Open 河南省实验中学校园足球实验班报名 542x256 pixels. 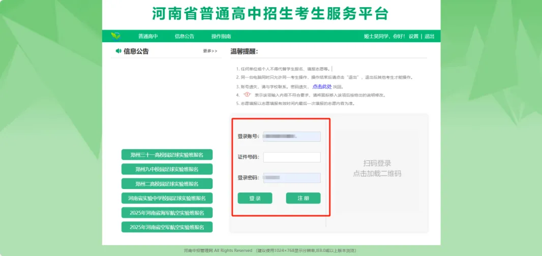coord(167,198)
